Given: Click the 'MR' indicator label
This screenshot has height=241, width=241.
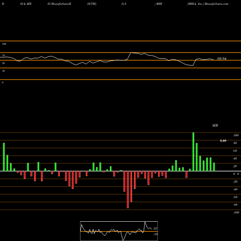Looking at the screenshot, I should pos(215,125).
